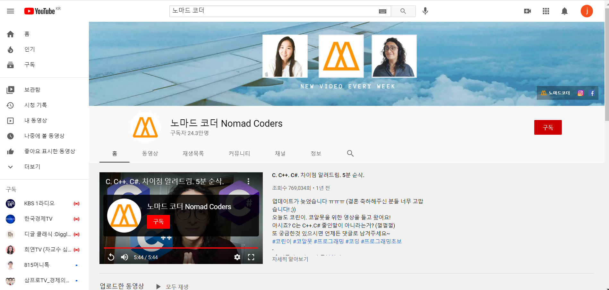The image size is (609, 290).
Task: Switch to the 홈 channel tab
Action: pos(115,154)
